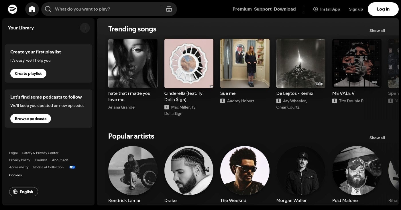
Task: Click 'Morgan Wallen' name label
Action: pos(292,201)
